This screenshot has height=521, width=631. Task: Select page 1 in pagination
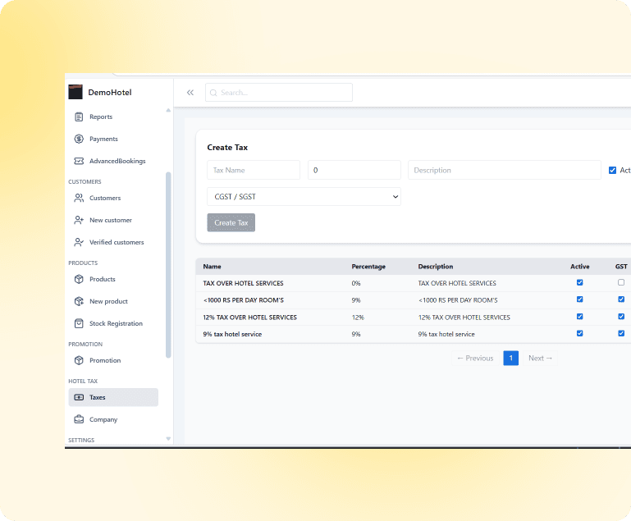coord(510,358)
